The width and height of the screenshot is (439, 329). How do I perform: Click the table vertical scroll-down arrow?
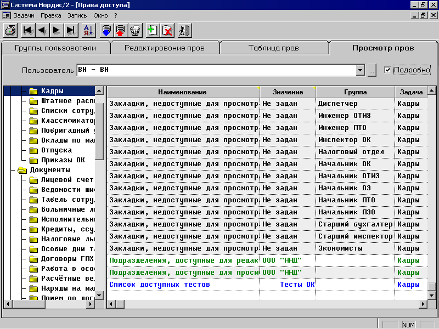[x=431, y=295]
